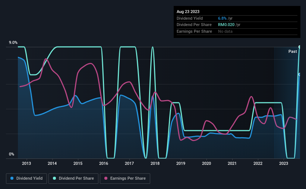Screen dimensions: 306x189
Task: Click the teal Dividend Per Share legend dot
Action: 54,178
